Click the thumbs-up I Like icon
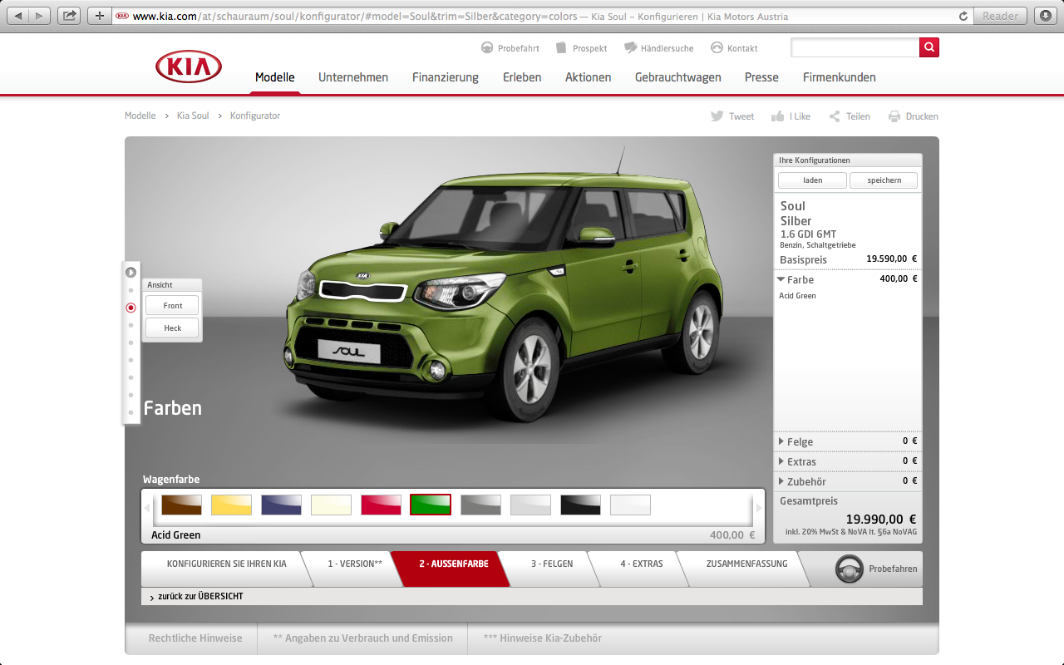Viewport: 1064px width, 665px height. [777, 116]
